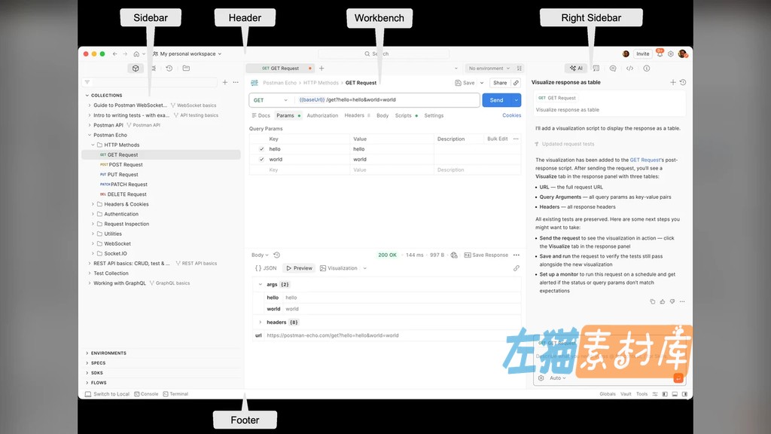Viewport: 771px width, 434px height.
Task: Switch response view to Visualization
Action: pos(339,268)
